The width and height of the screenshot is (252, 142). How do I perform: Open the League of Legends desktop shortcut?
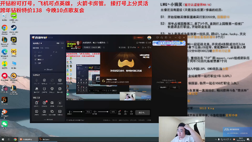[4, 41]
